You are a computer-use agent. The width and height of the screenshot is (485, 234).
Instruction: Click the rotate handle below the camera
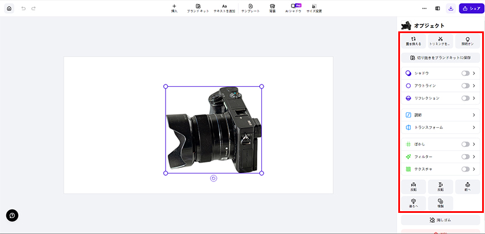pos(213,179)
